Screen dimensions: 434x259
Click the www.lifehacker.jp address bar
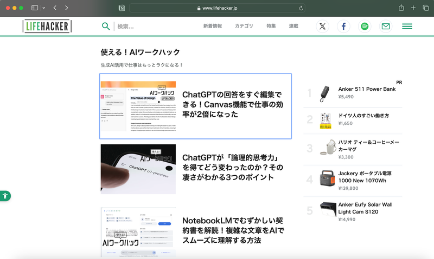point(217,8)
